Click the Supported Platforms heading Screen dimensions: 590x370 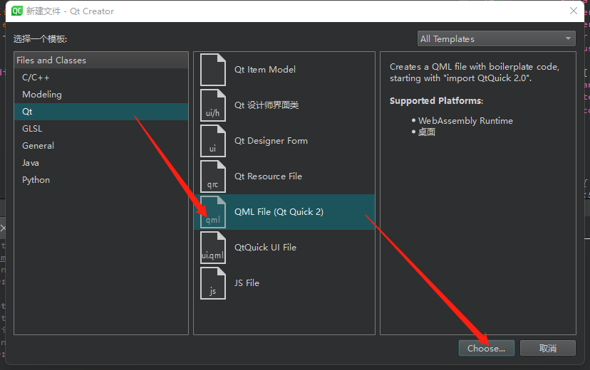click(437, 101)
